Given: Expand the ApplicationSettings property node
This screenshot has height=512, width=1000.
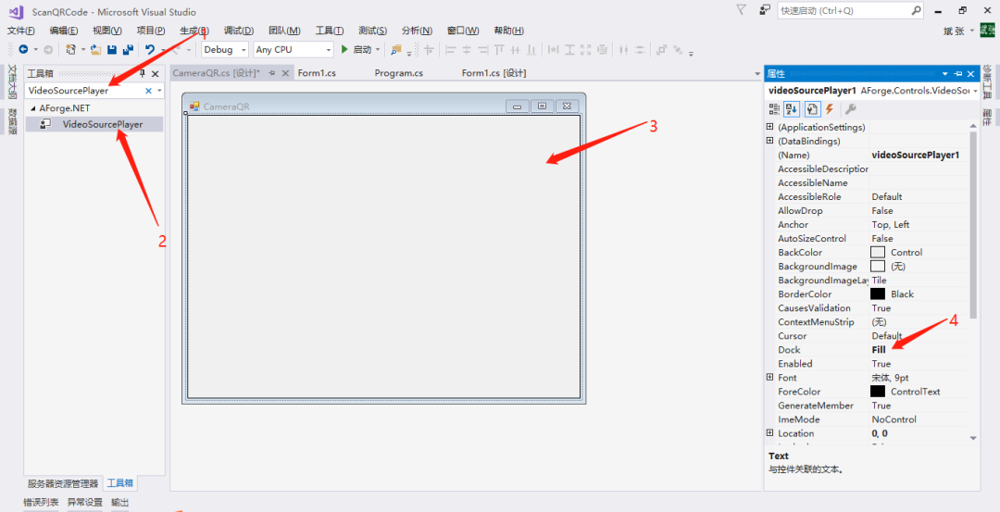Looking at the screenshot, I should (770, 127).
